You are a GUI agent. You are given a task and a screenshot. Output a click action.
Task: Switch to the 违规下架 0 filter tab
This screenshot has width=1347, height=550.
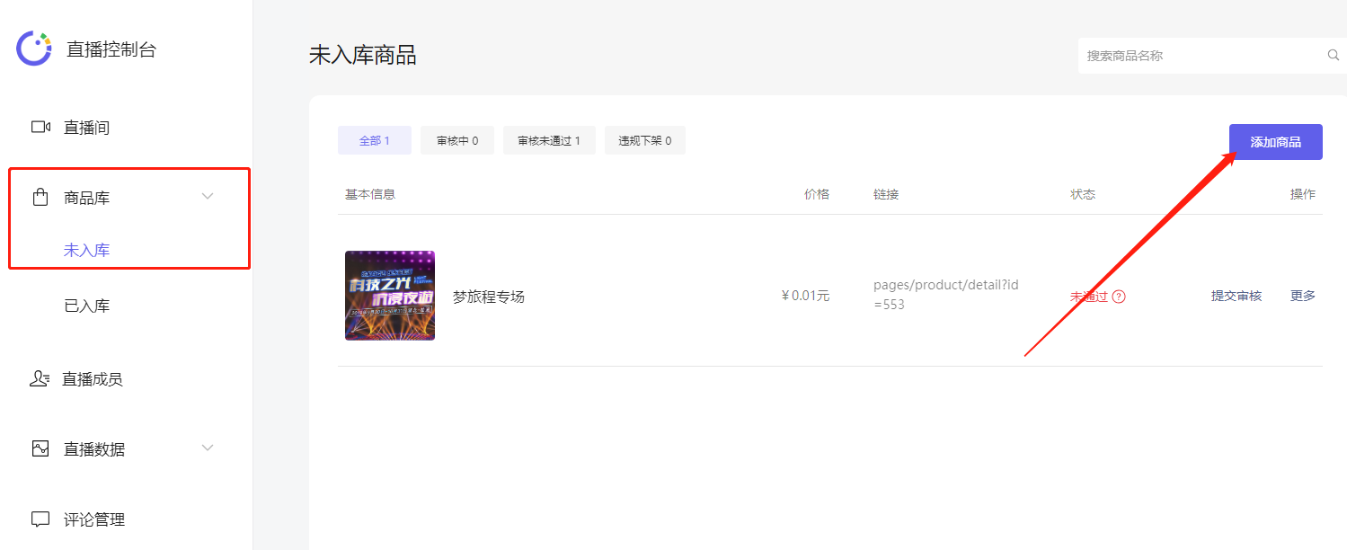[645, 140]
